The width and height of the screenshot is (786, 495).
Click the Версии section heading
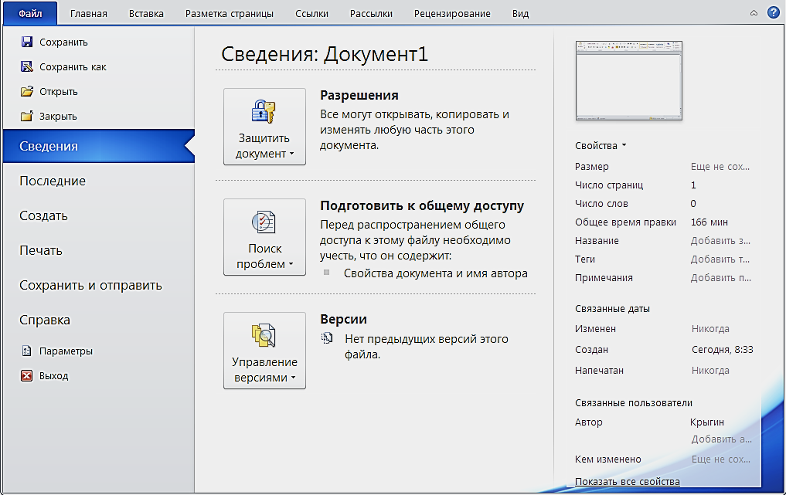click(x=343, y=319)
